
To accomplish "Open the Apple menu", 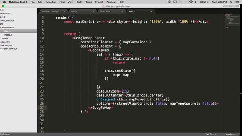I will click(5, 2).
